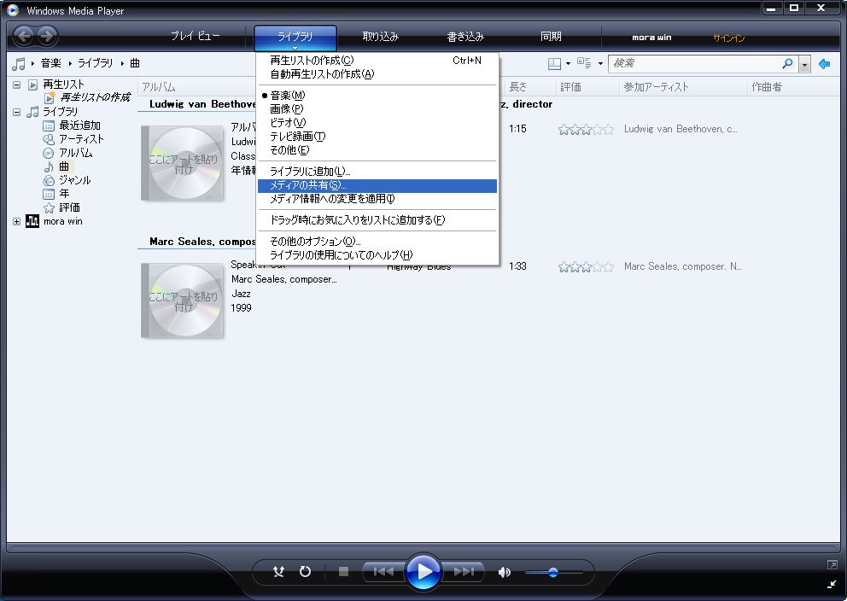Open アルバム in the library tree
Image resolution: width=847 pixels, height=601 pixels.
[x=76, y=153]
